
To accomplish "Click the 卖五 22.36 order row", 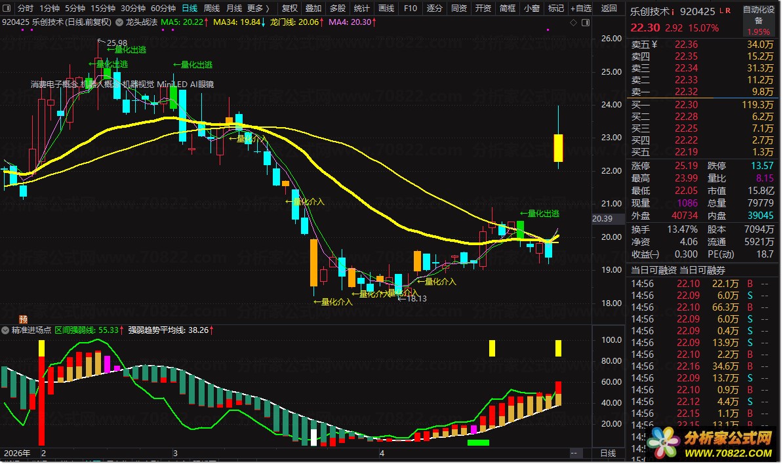I will 702,45.
